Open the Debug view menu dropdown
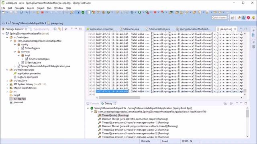 237,103
